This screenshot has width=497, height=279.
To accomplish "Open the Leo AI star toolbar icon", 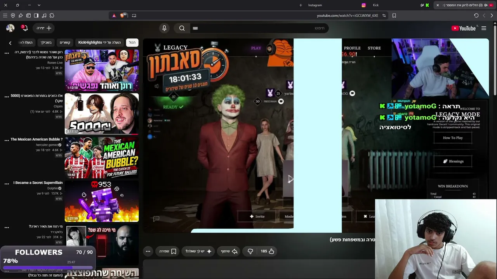I will 21,15.
